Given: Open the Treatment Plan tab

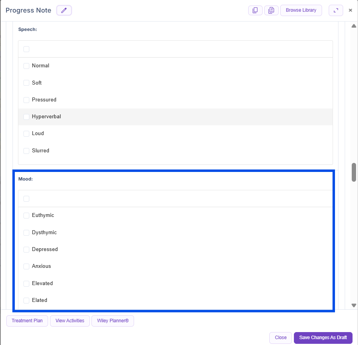Looking at the screenshot, I should (27, 321).
